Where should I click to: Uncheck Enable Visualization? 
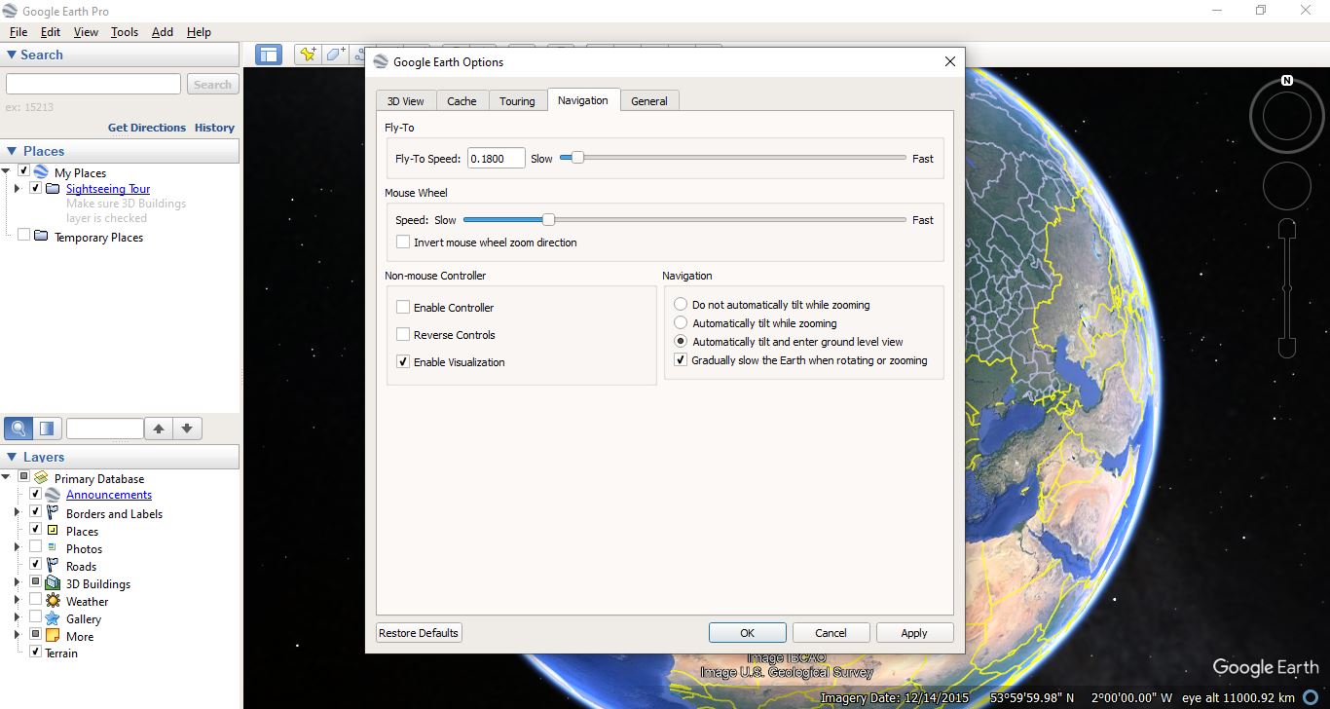[403, 361]
